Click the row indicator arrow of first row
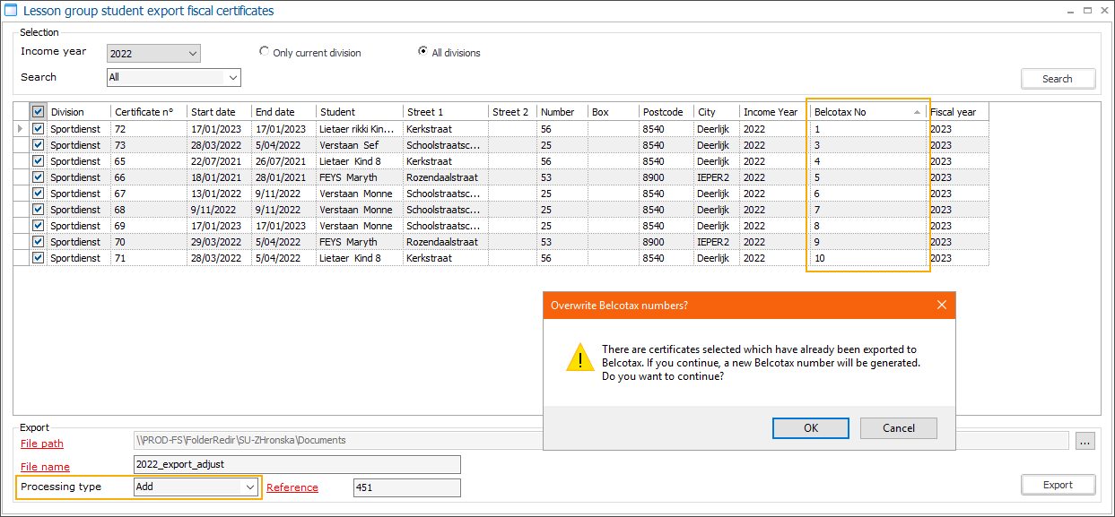Screen dimensions: 1115x517 click(21, 129)
